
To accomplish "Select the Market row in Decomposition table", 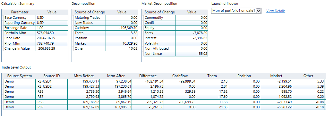I will (x=106, y=43).
